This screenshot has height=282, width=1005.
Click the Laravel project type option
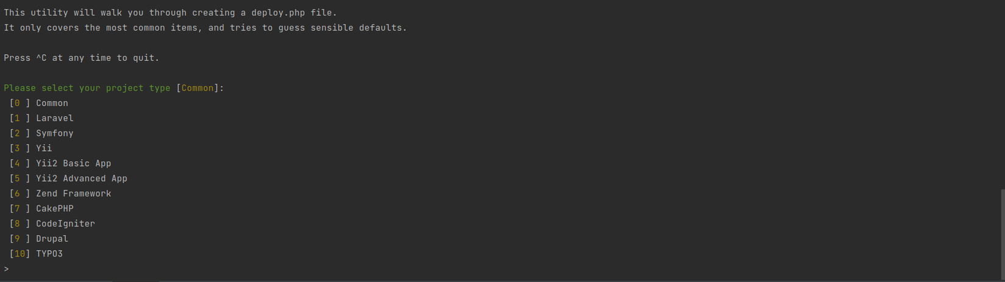coord(54,118)
